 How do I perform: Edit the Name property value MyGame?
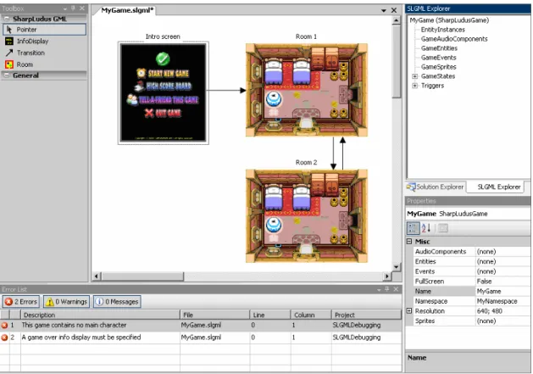coord(502,291)
